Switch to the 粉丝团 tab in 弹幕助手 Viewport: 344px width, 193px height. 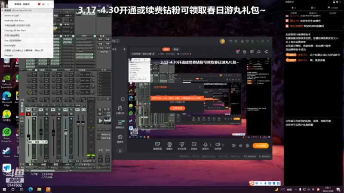(x=333, y=13)
